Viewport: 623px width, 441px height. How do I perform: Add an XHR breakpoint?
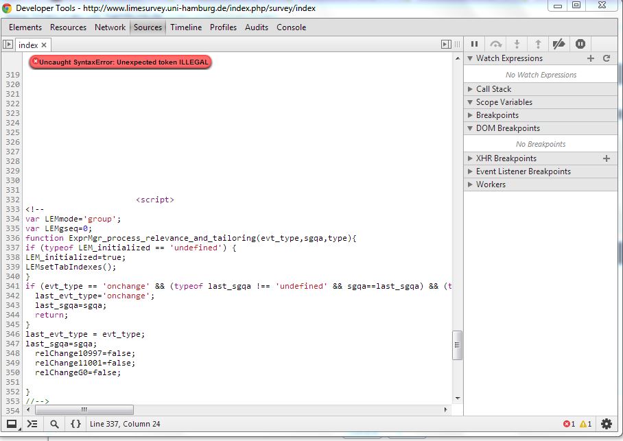(606, 158)
